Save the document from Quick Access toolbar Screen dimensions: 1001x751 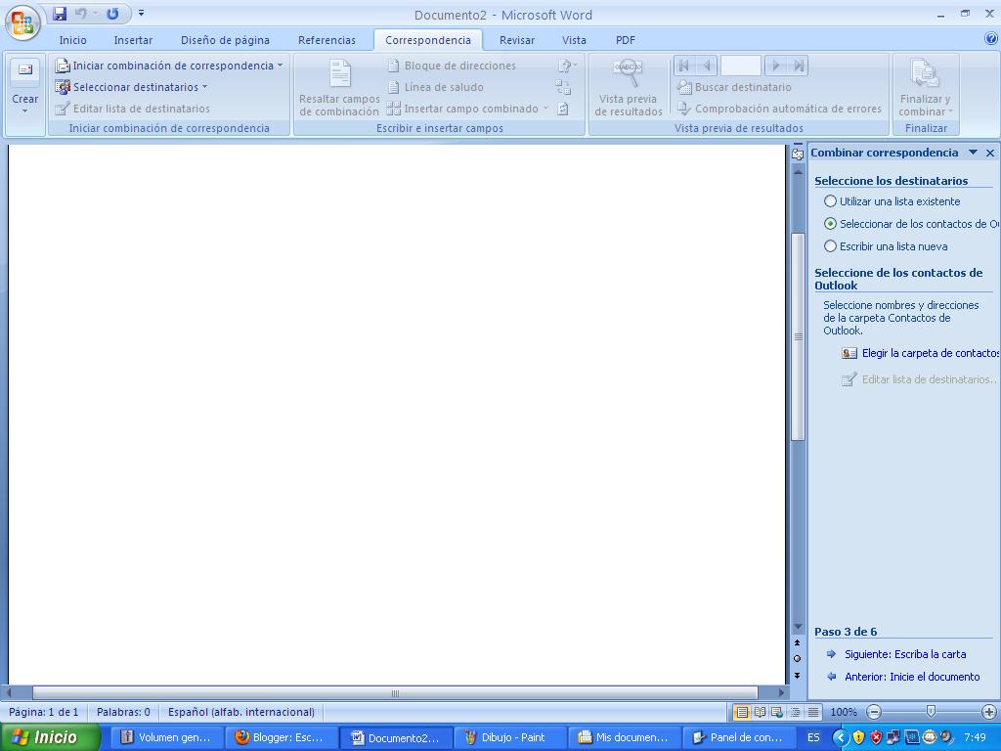[60, 14]
